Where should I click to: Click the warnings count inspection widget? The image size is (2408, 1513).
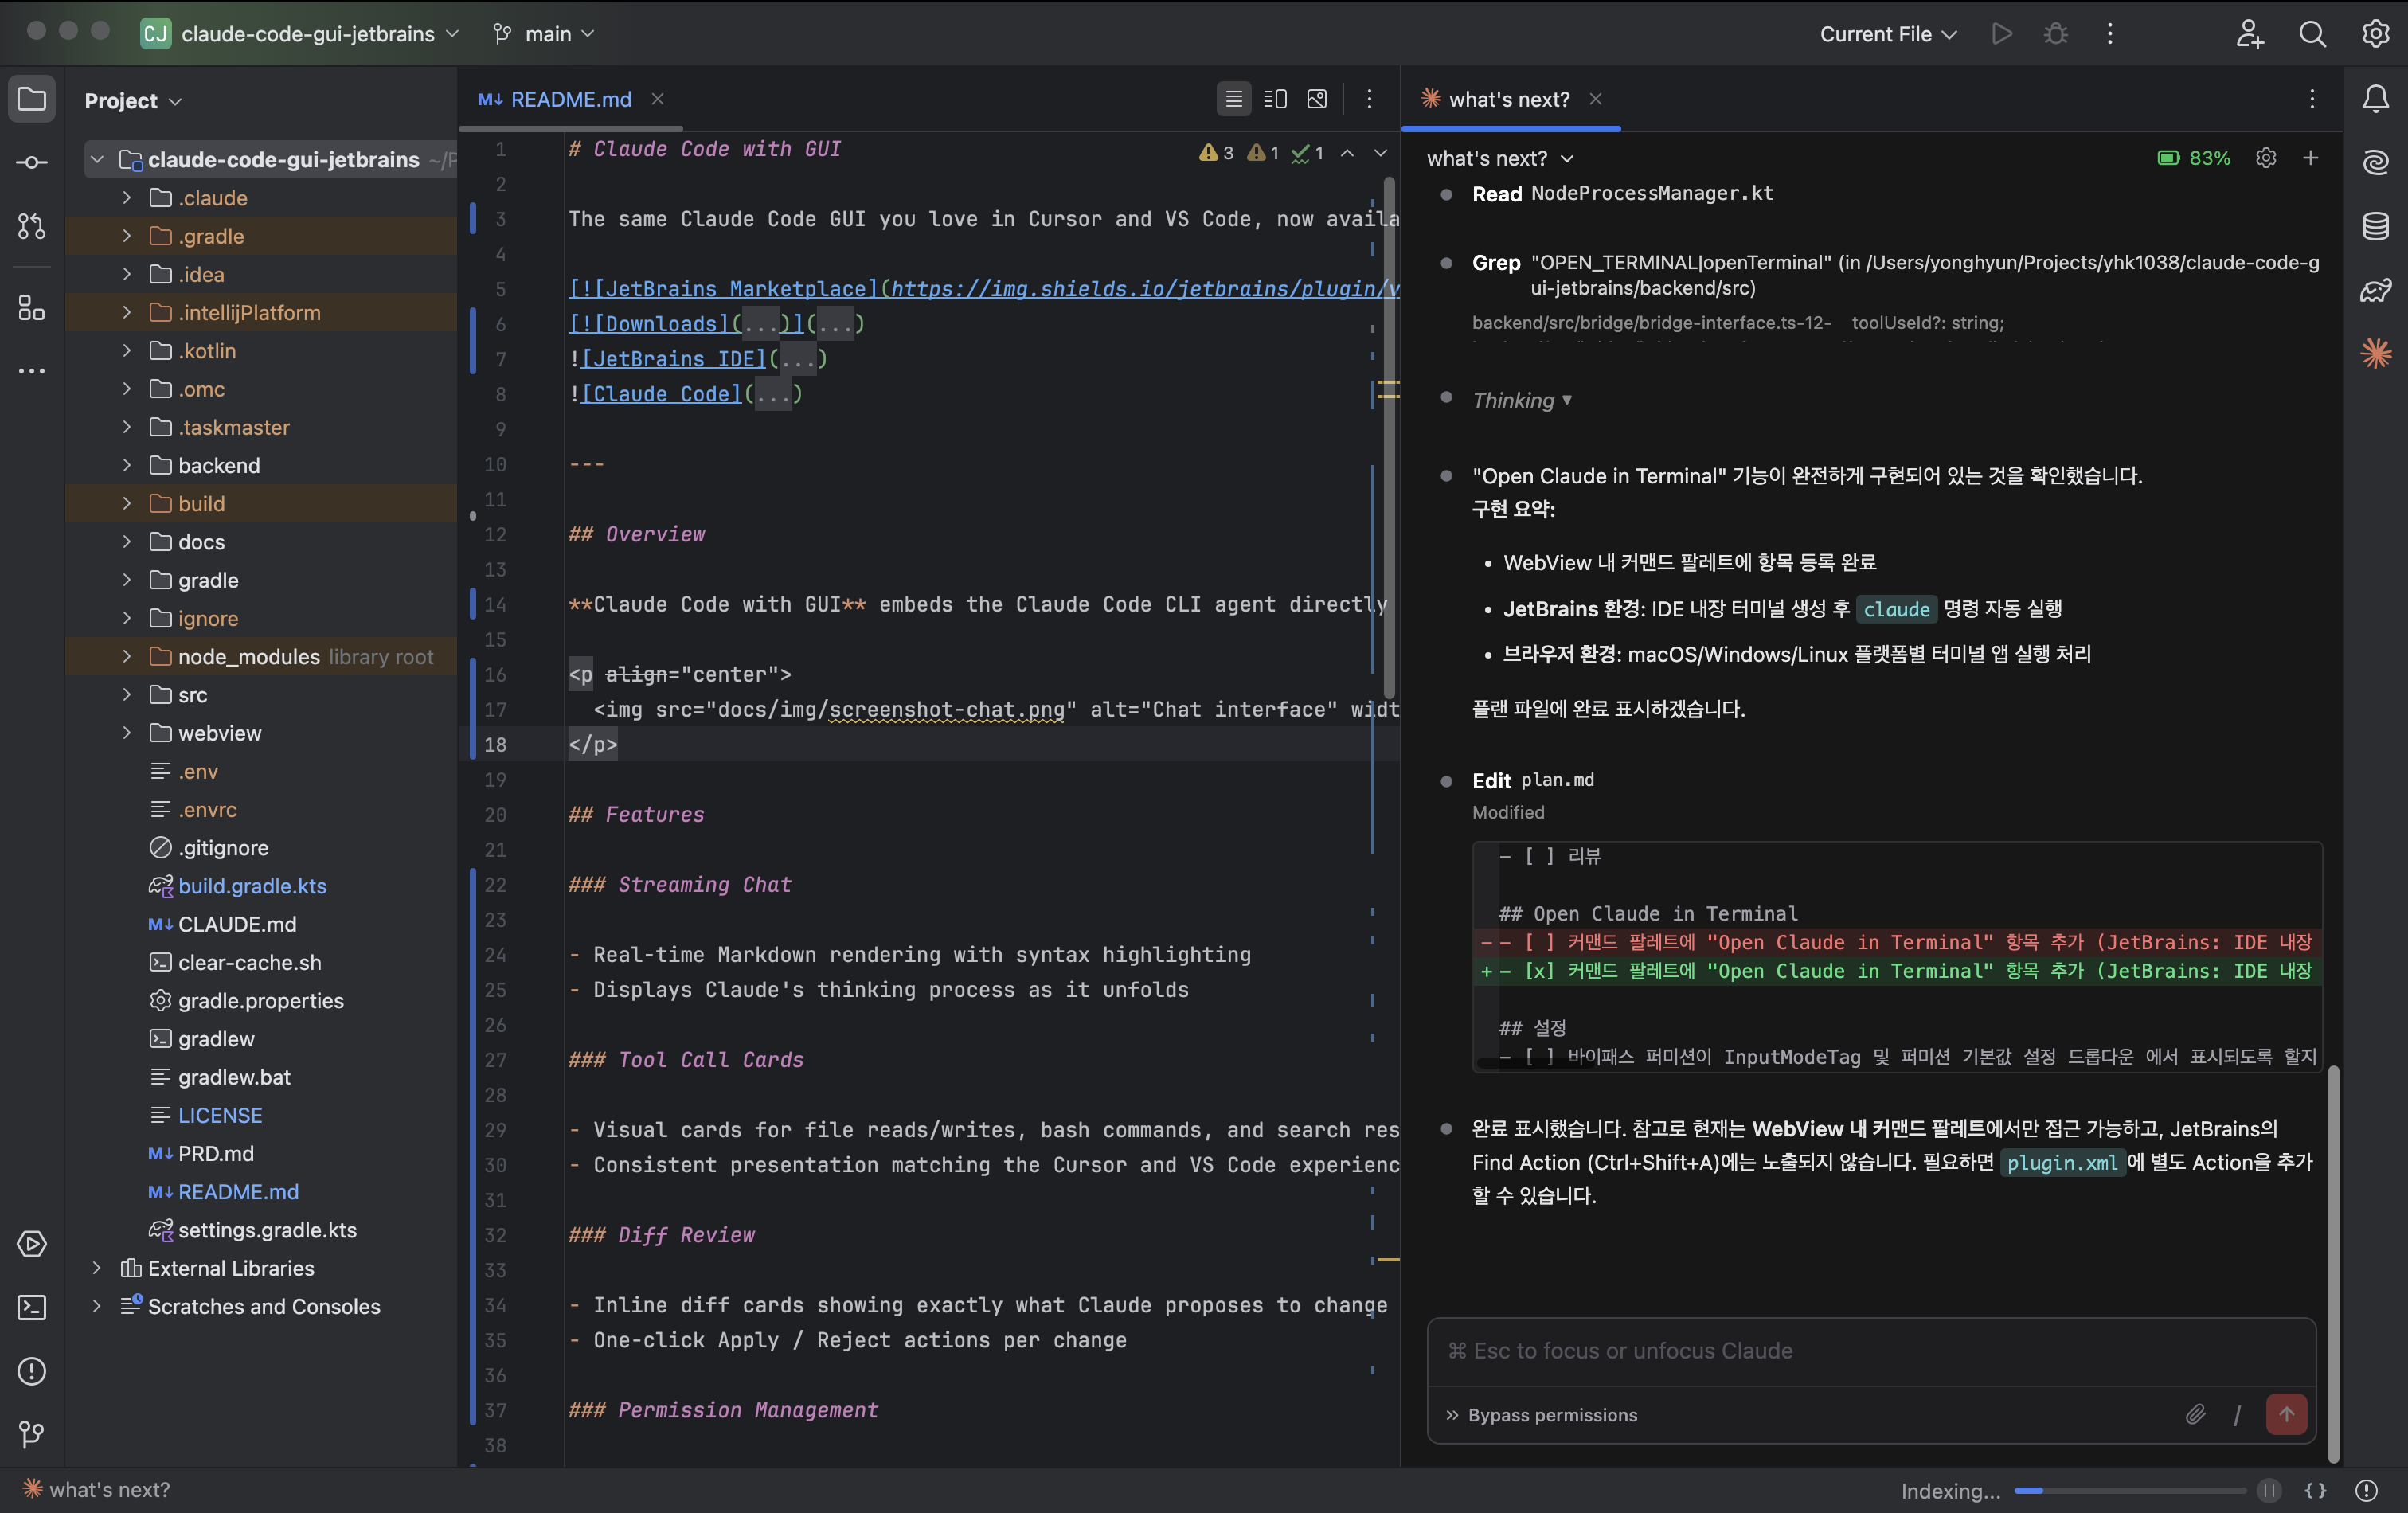1260,153
